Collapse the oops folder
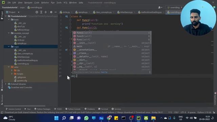Screen dimensions: 217x122 click(x=9, y=47)
